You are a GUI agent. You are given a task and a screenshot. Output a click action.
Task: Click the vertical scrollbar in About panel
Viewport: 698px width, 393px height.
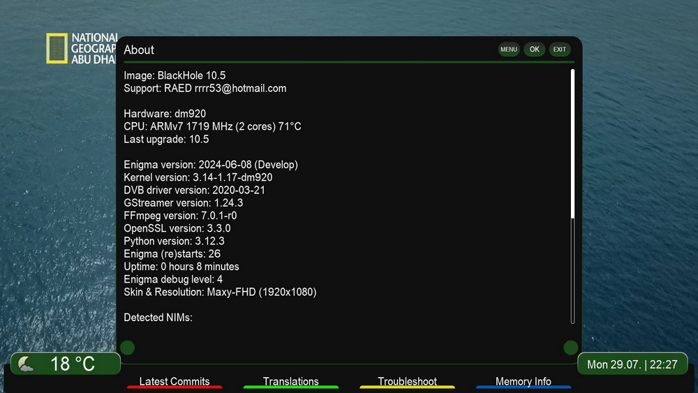(x=572, y=196)
